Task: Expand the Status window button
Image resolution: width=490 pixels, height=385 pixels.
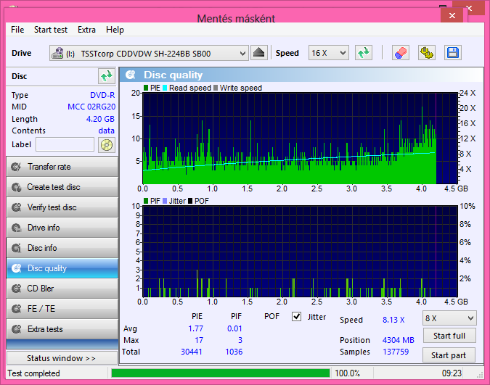Action: coord(62,358)
